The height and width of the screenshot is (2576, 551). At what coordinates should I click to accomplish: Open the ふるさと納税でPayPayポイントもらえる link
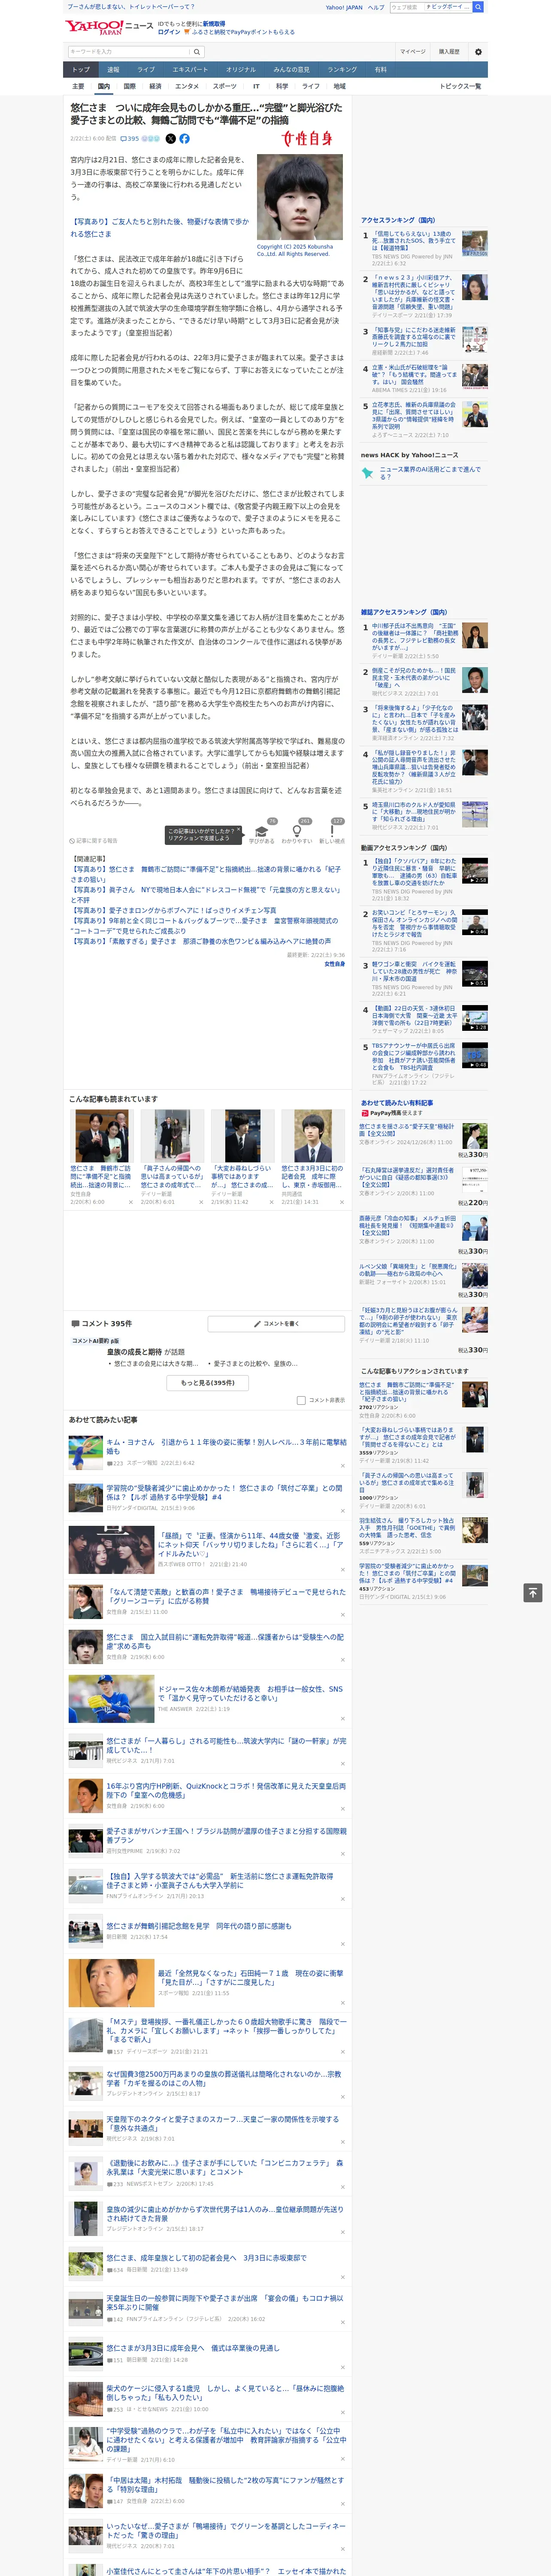[243, 32]
